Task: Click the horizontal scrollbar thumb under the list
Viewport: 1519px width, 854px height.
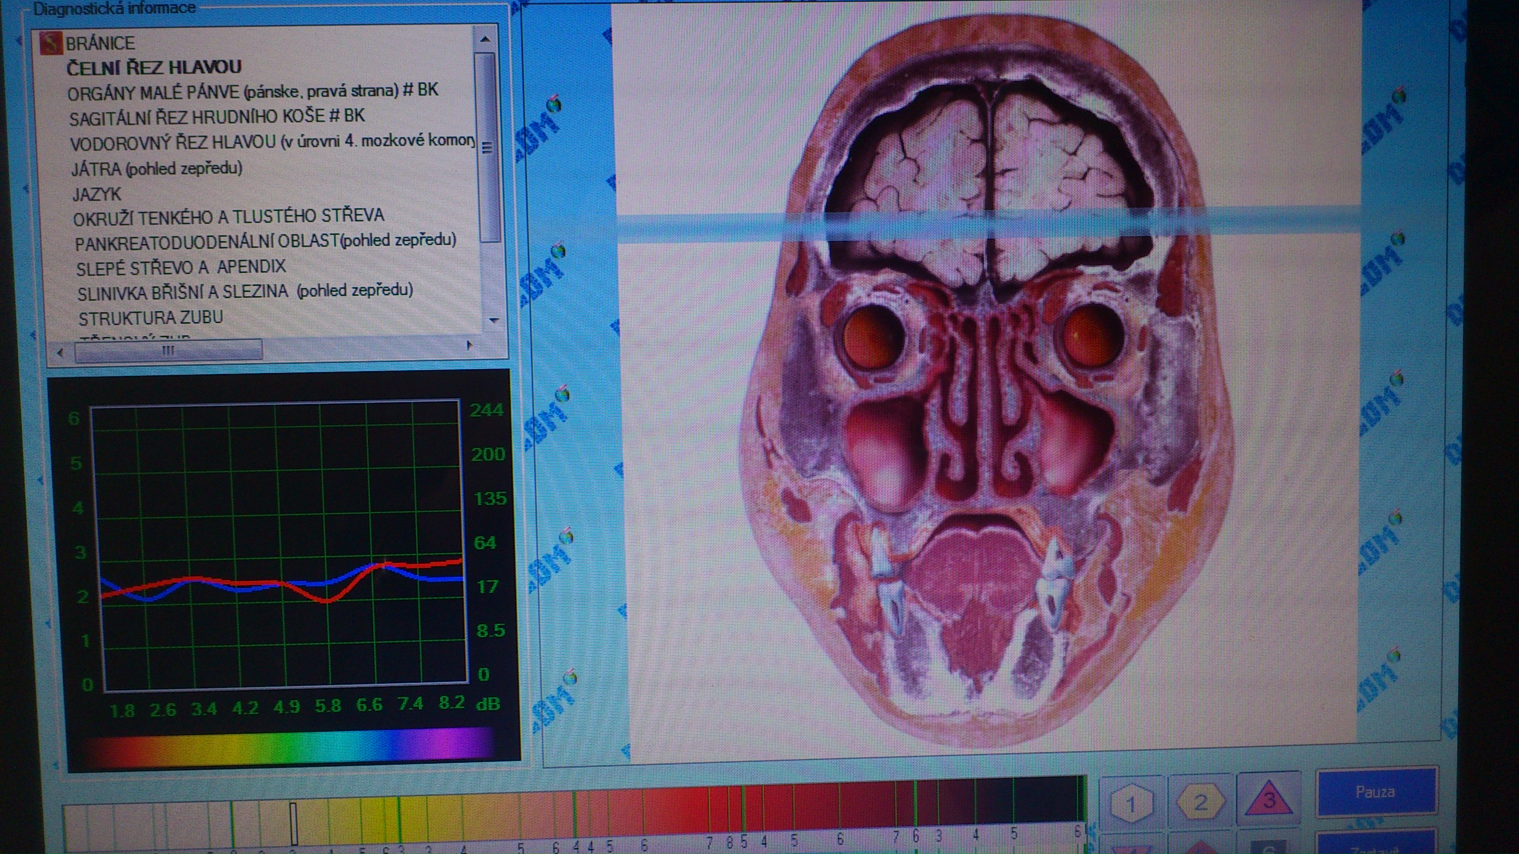Action: pos(168,351)
